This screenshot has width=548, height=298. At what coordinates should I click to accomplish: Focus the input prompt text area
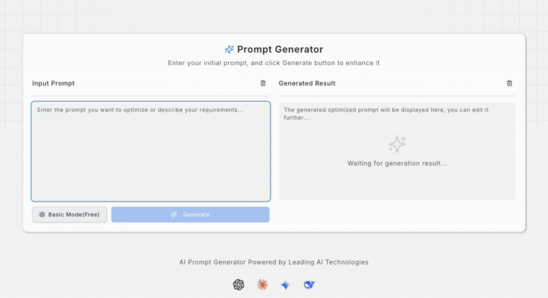(151, 151)
